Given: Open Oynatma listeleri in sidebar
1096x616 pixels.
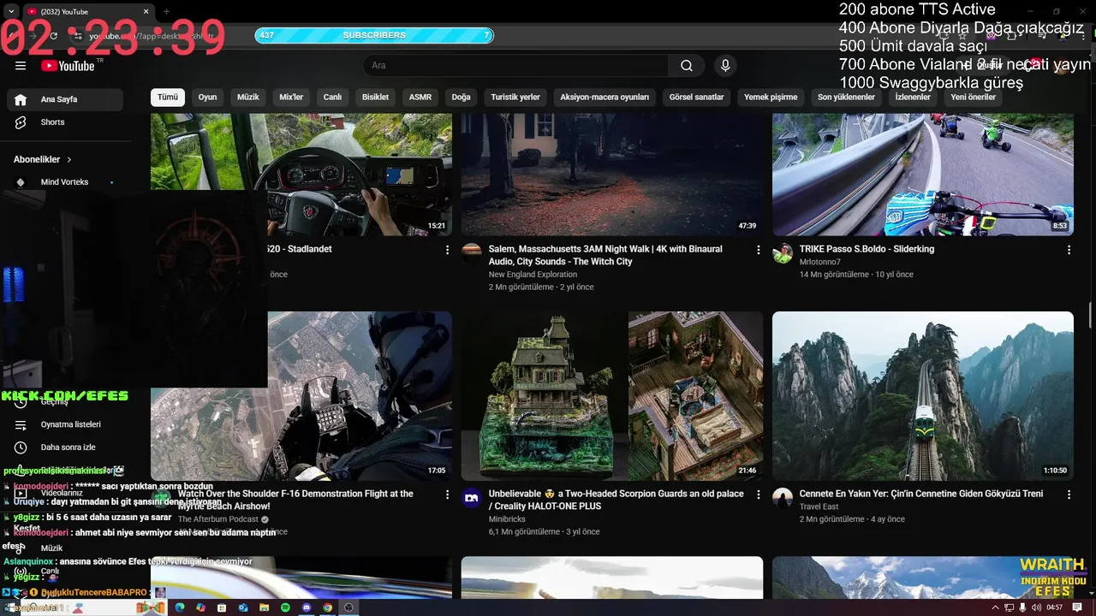Looking at the screenshot, I should pyautogui.click(x=65, y=424).
